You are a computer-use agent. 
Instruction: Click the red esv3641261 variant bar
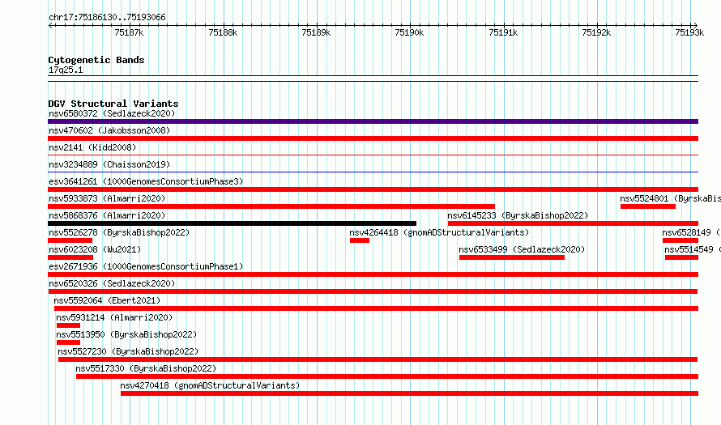click(x=373, y=189)
